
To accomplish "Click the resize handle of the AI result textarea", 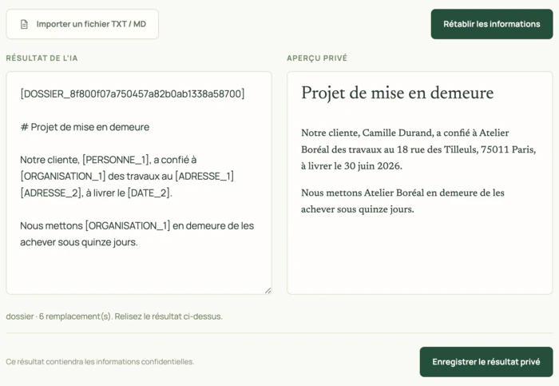I will coord(268,291).
